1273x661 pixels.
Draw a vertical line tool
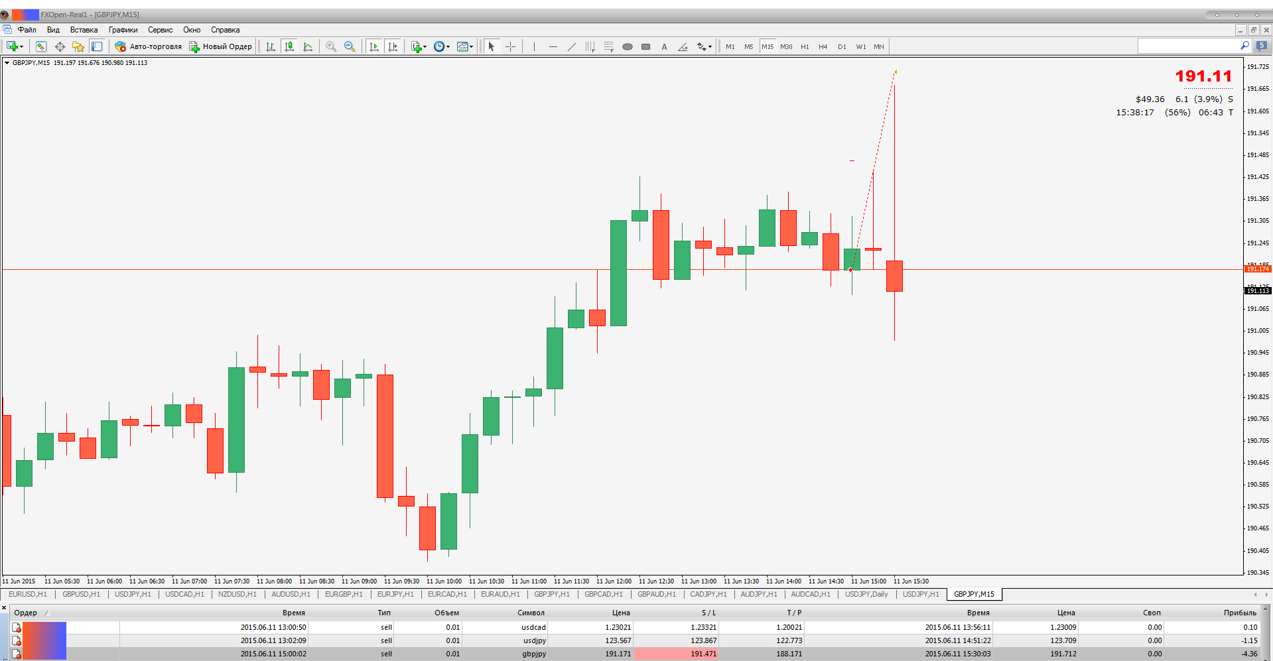pyautogui.click(x=534, y=46)
